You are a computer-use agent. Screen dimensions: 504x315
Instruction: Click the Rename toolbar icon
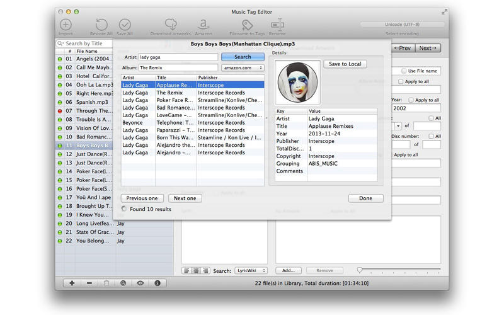pyautogui.click(x=277, y=25)
